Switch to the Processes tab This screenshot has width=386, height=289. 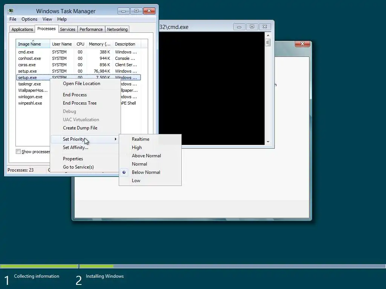tap(46, 29)
